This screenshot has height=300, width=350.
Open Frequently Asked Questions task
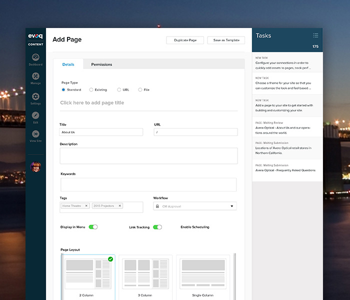(x=287, y=170)
